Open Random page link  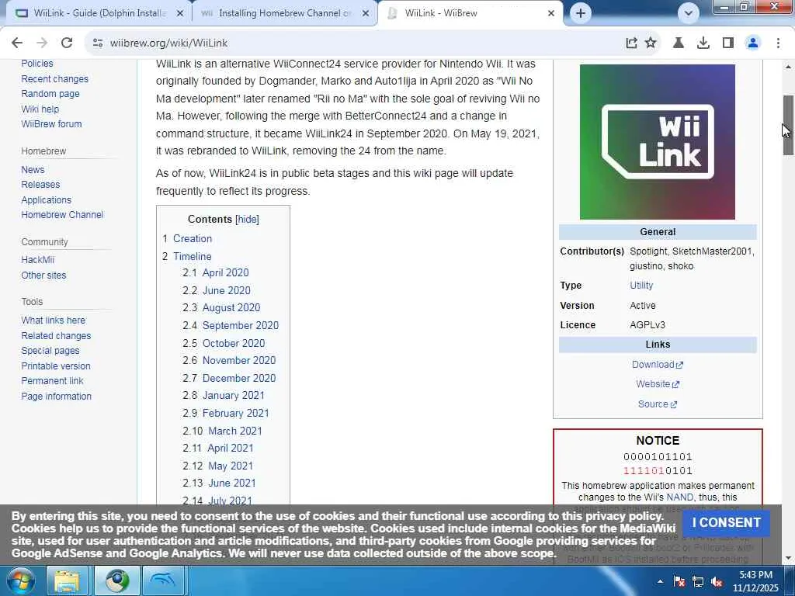tap(50, 94)
